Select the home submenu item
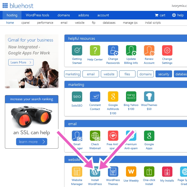Screen dimensions: 187x187 10,23
